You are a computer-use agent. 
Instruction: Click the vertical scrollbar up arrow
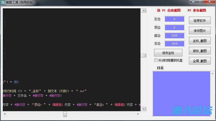(143, 11)
